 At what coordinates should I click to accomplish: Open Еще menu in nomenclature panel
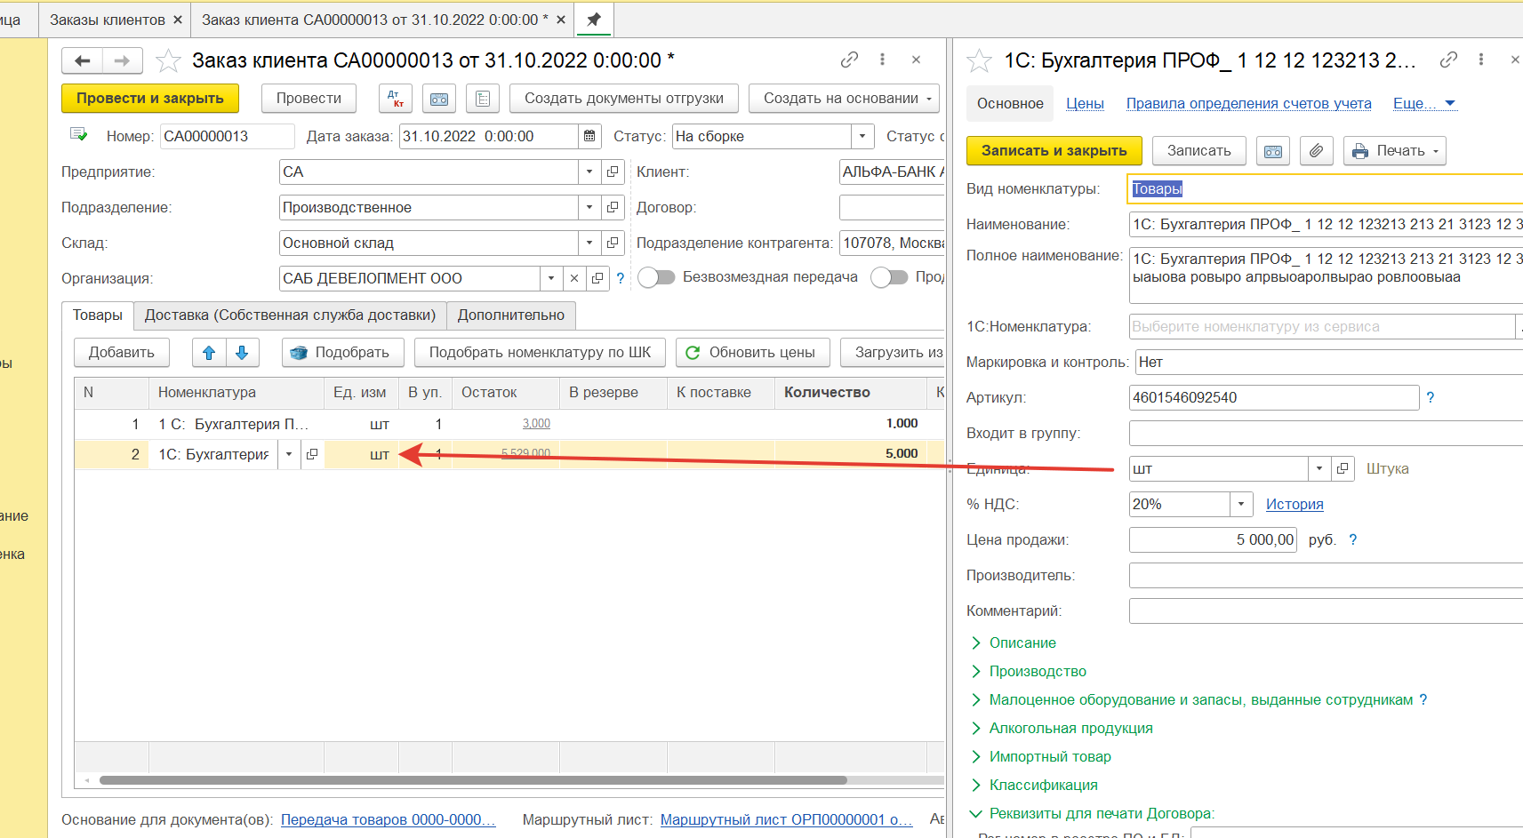1424,103
